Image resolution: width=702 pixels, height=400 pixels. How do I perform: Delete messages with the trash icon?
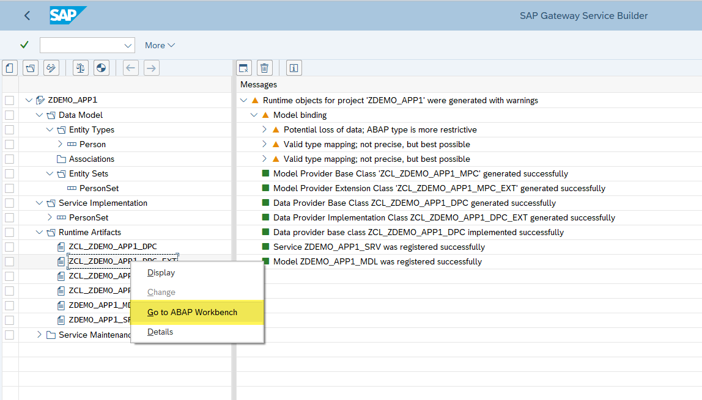264,68
